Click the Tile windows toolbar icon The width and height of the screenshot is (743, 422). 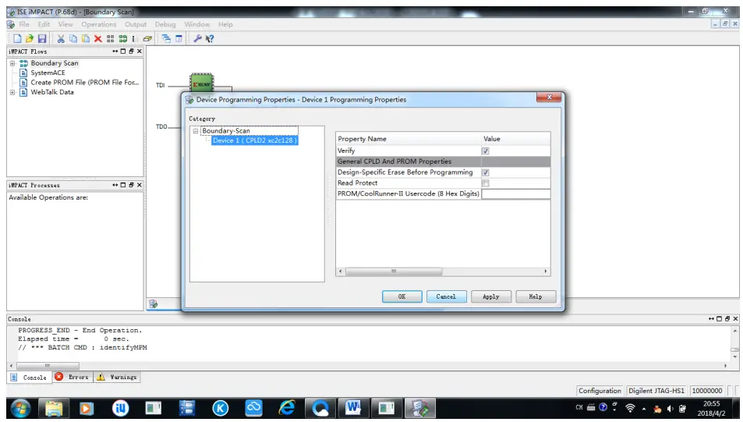tap(179, 38)
